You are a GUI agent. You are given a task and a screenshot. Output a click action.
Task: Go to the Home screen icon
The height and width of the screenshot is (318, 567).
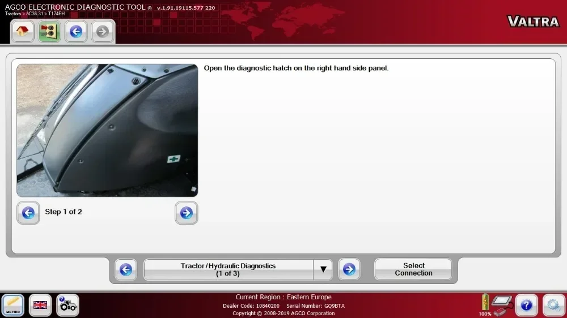click(23, 31)
